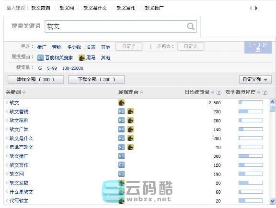Screen dimensions: 276x208
Task: Click help icon beside 竞争激烈程度 header
Action: pyautogui.click(x=264, y=92)
